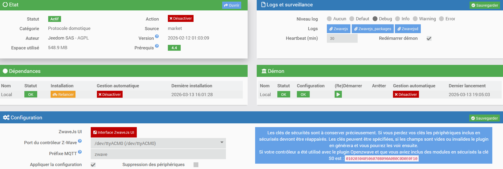Click Relancer to reinstall dependencies
The image size is (503, 169).
63,95
